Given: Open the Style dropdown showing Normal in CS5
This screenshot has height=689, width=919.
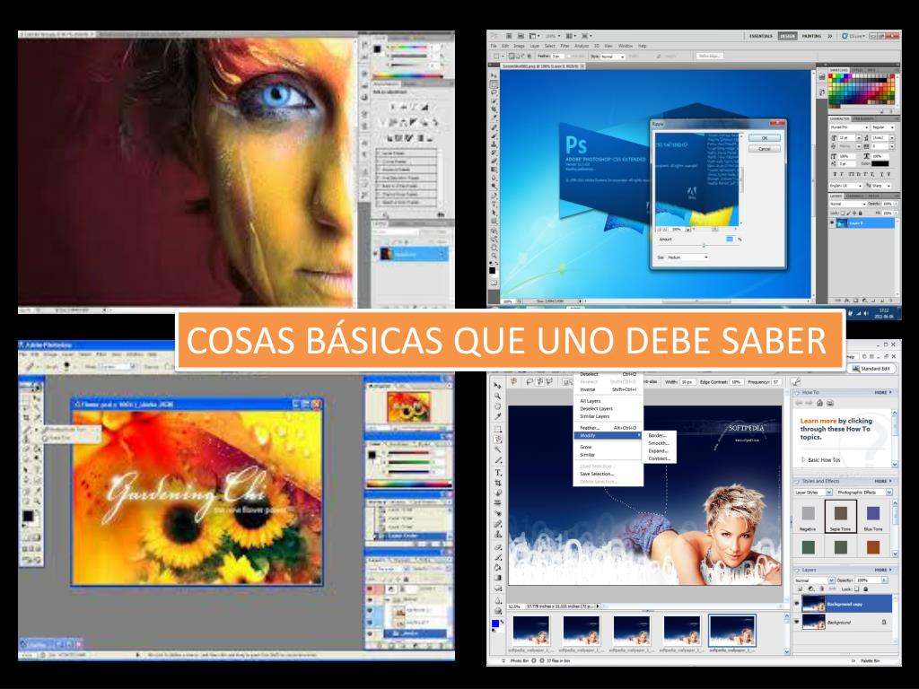Looking at the screenshot, I should point(611,57).
